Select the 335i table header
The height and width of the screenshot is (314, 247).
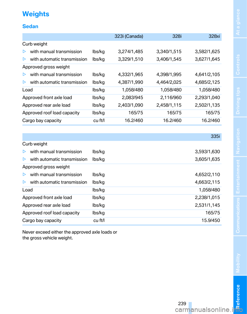pyautogui.click(x=215, y=136)
